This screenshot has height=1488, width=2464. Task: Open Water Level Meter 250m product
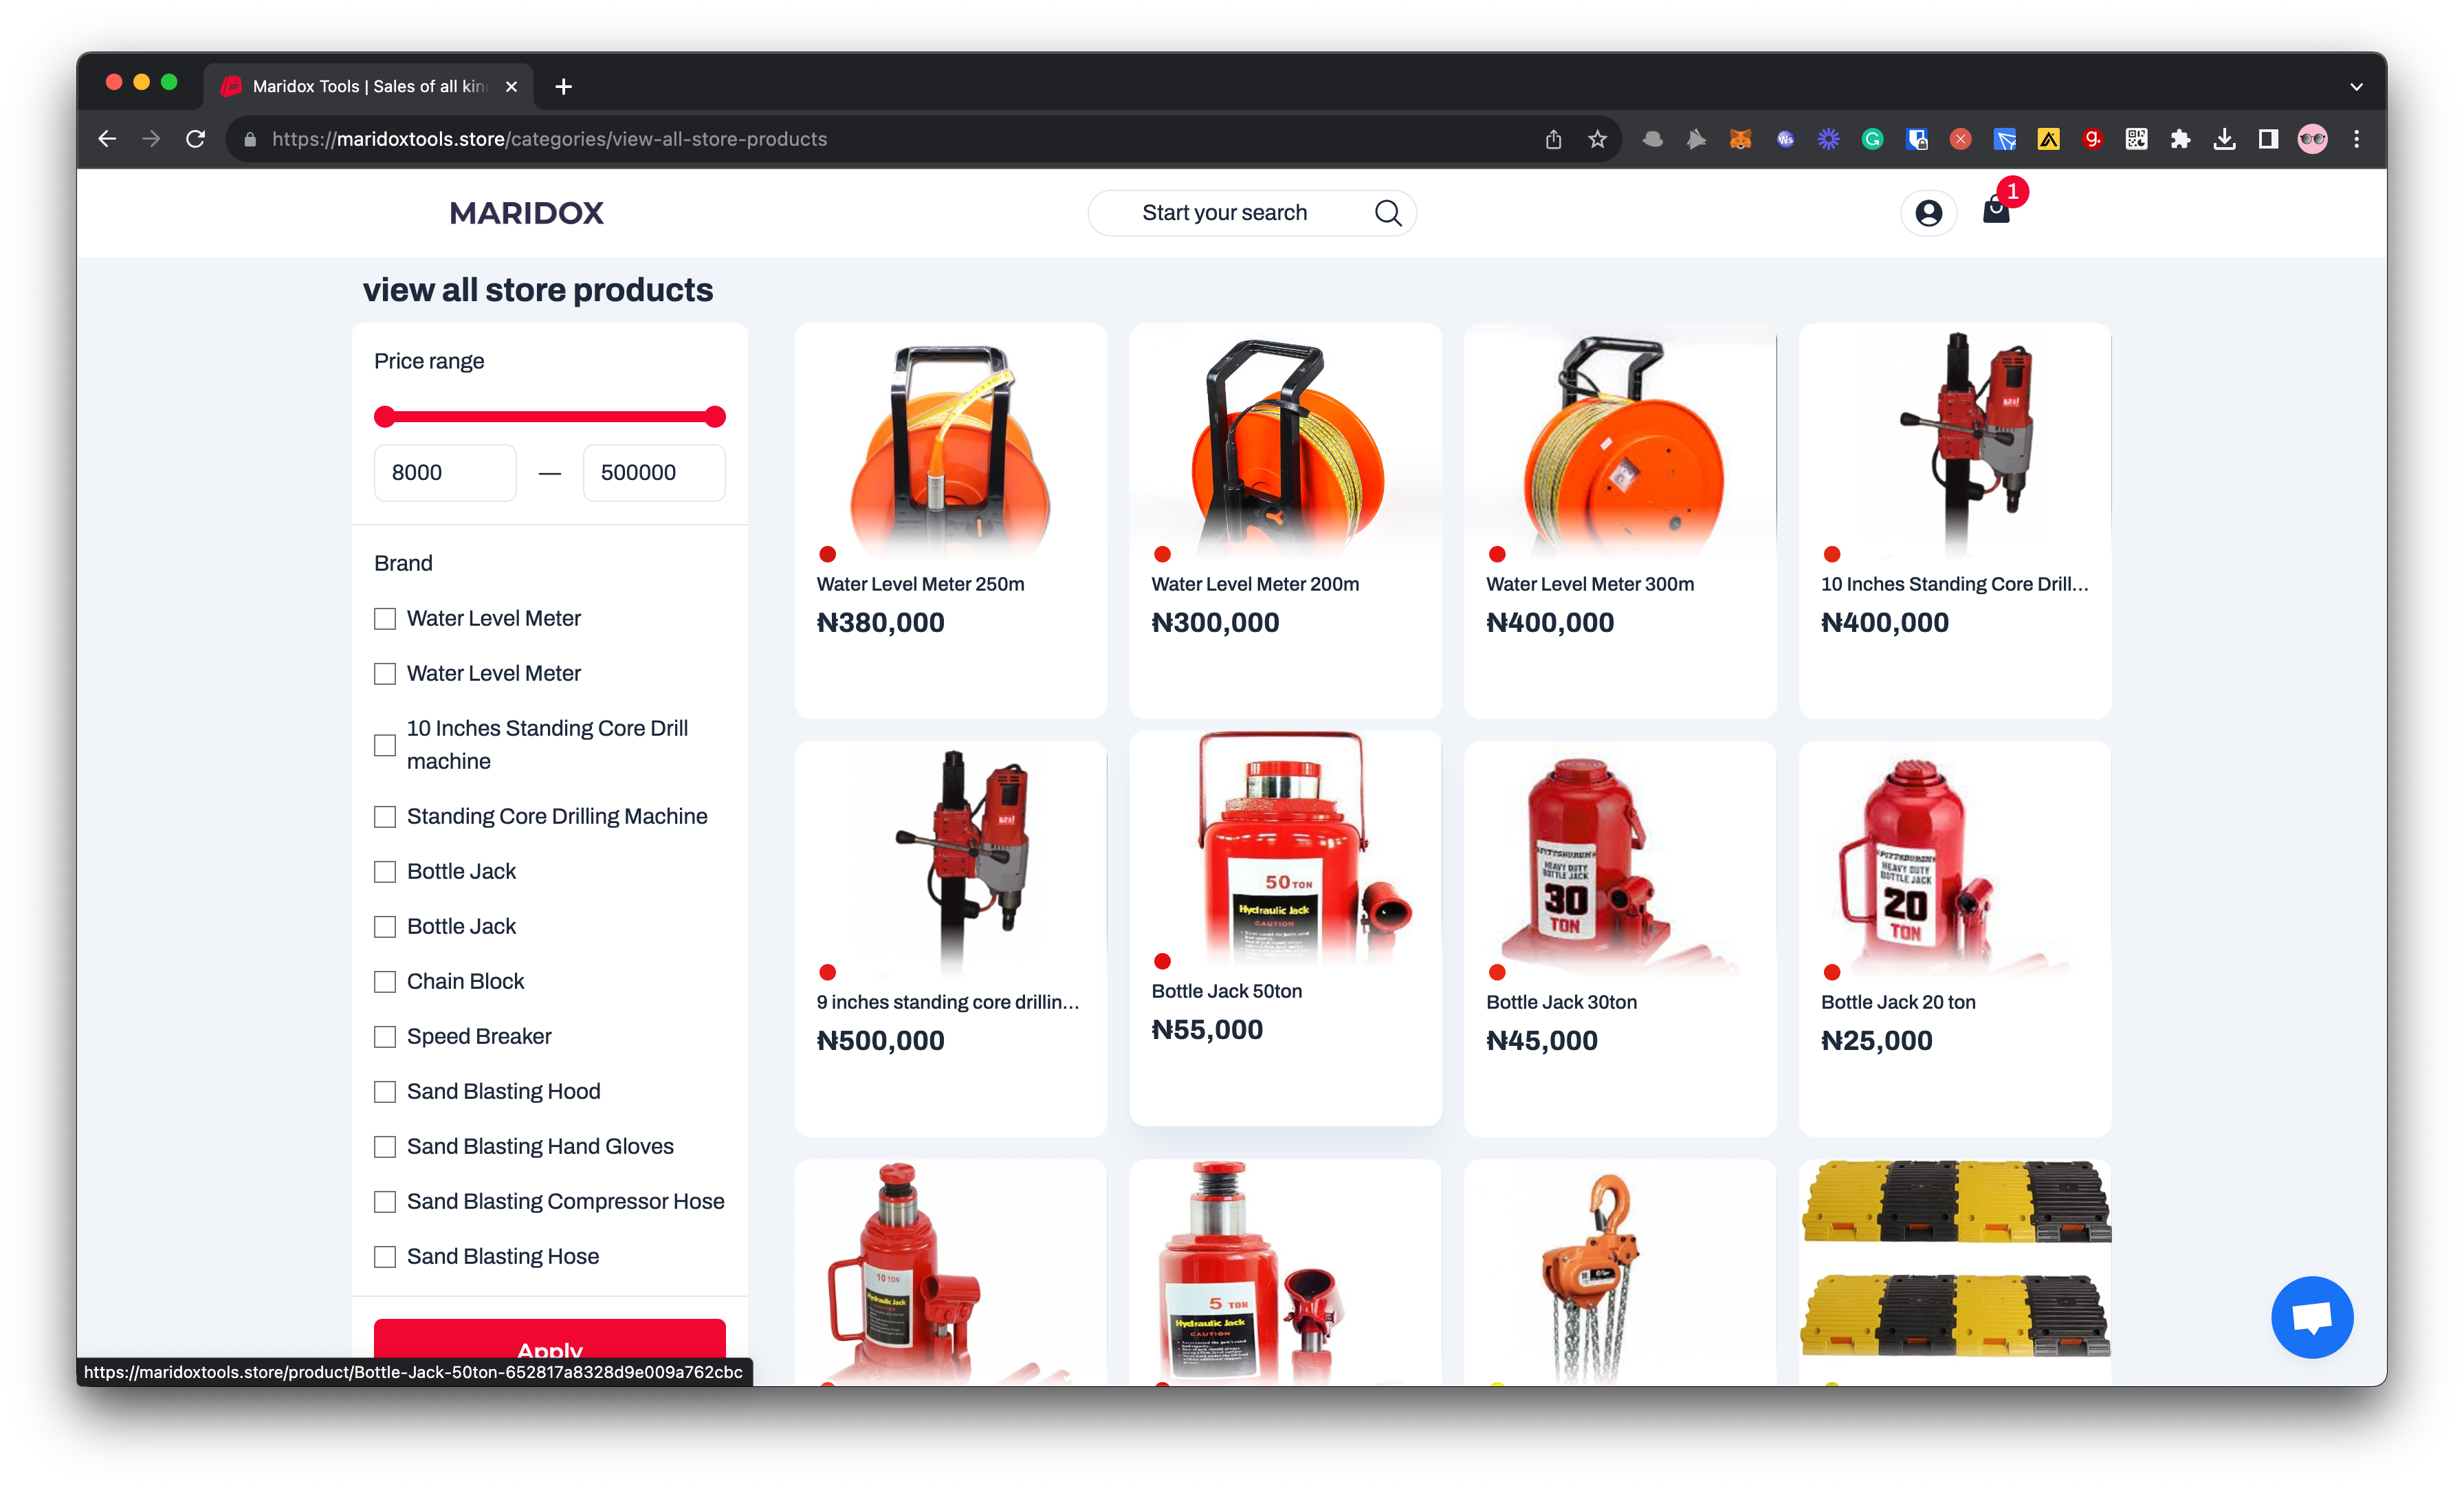tap(950, 520)
